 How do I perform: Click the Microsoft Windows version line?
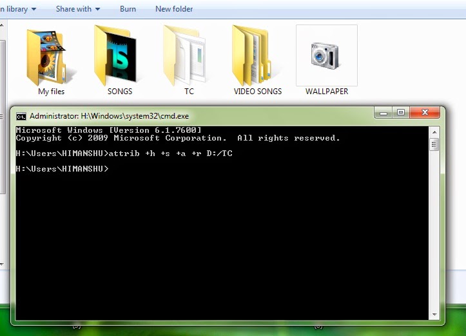(108, 130)
